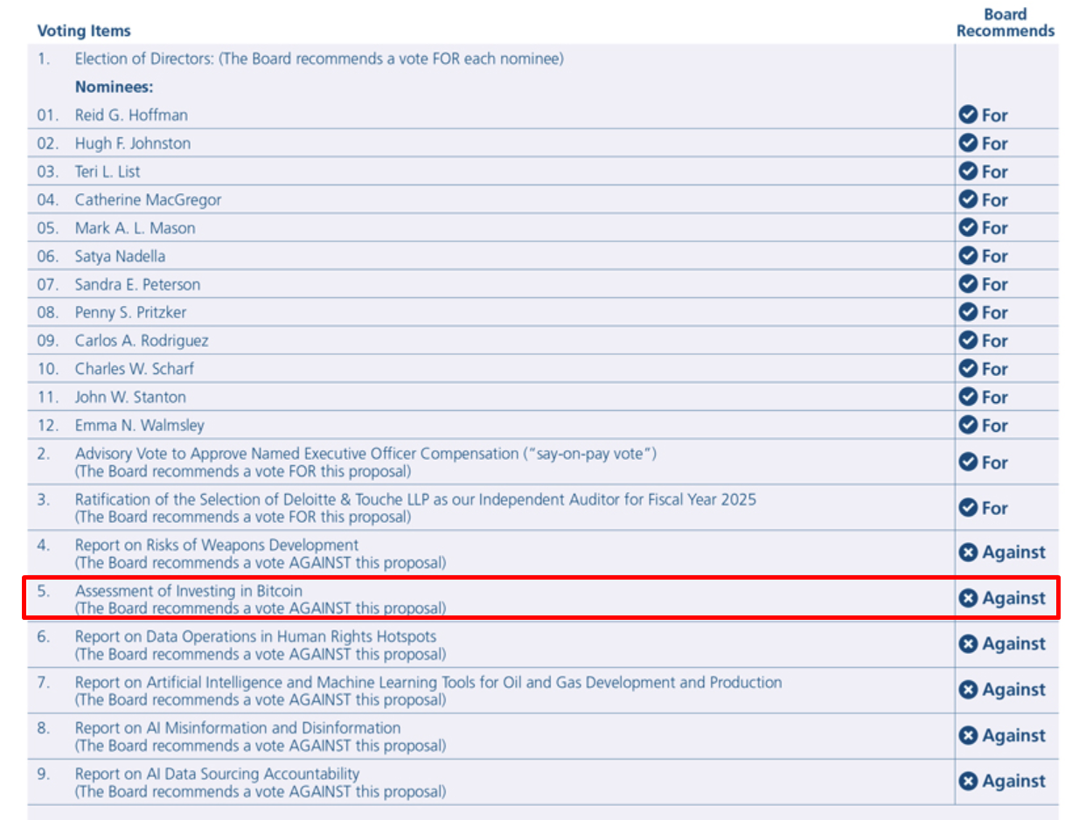Click the X icon for AI Misinformation report
Viewport: 1079px width, 820px height.
(968, 735)
